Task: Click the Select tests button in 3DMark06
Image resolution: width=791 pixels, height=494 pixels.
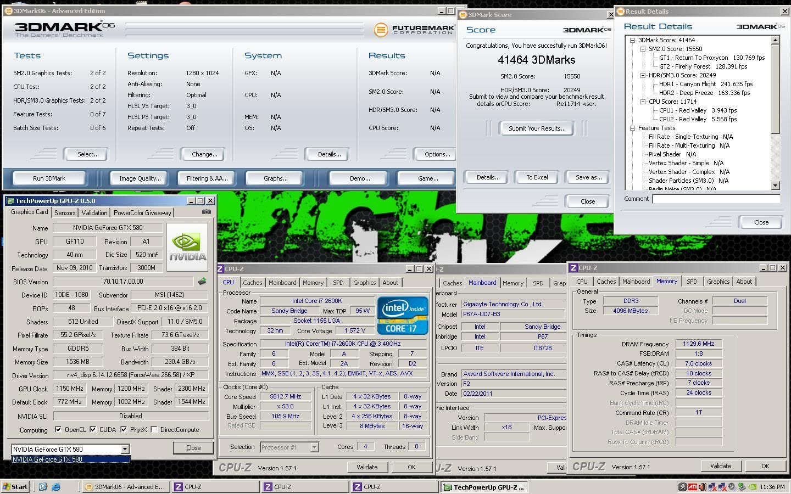Action: point(87,154)
